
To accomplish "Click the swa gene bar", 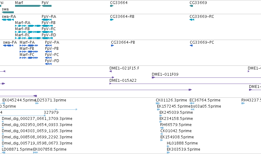I will [8, 12].
